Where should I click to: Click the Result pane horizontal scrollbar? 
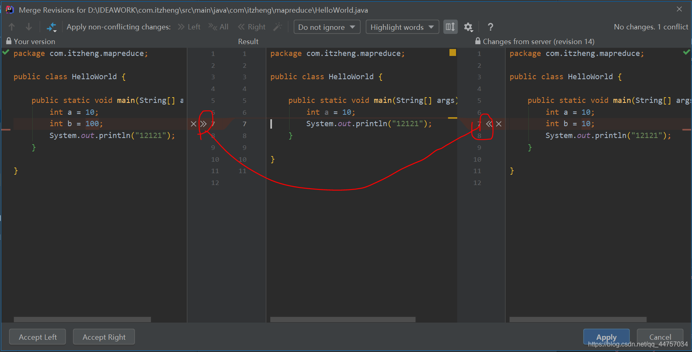coord(343,319)
